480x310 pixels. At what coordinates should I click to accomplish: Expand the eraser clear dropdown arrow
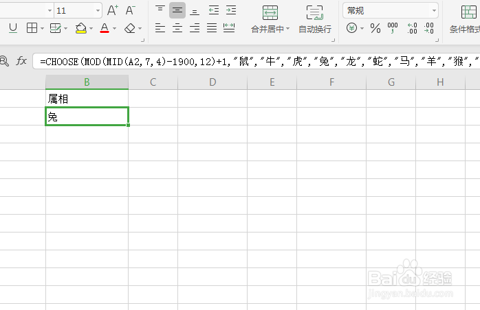[x=140, y=28]
